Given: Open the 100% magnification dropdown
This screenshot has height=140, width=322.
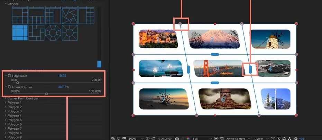Looking at the screenshot, I should coord(136,139).
